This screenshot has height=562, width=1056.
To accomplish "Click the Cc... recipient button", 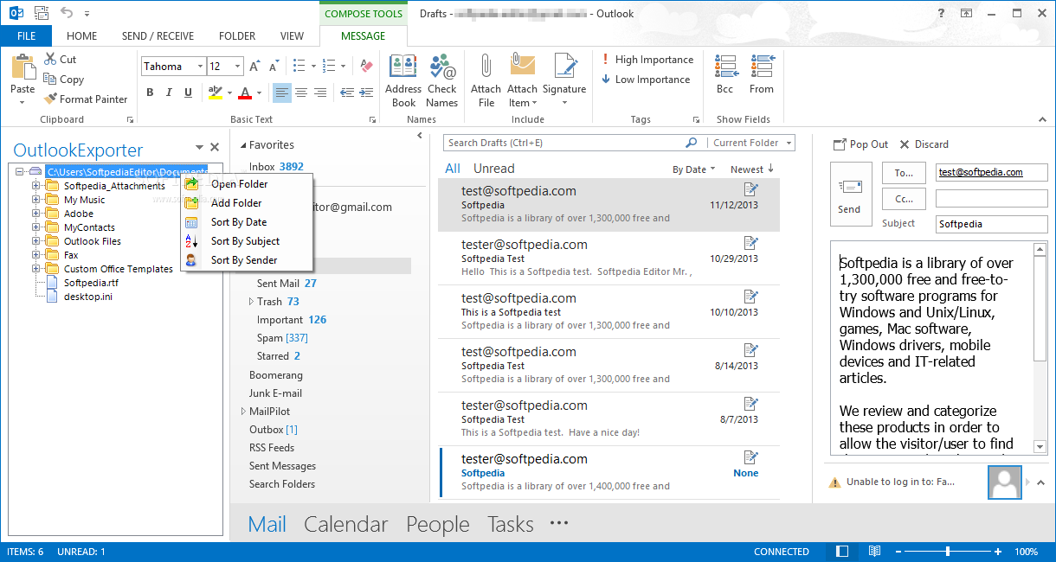I will tap(904, 199).
